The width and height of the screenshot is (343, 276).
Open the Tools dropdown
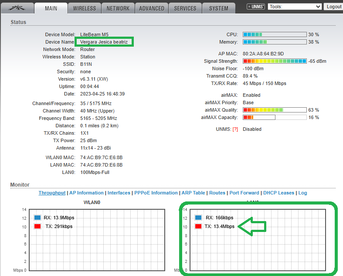pyautogui.click(x=295, y=7)
